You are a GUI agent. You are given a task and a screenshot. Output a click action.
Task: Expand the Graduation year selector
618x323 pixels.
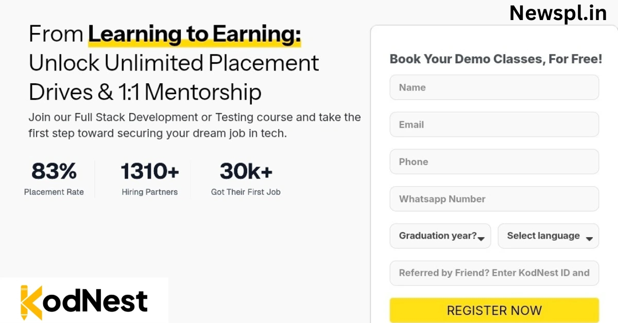(440, 236)
